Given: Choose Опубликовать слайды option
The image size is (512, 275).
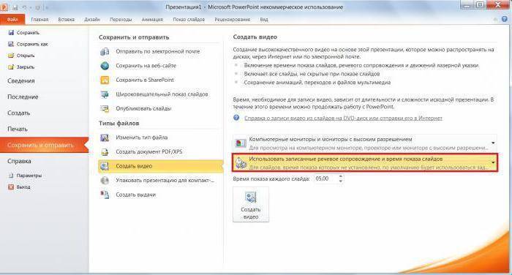Looking at the screenshot, I should click(143, 109).
